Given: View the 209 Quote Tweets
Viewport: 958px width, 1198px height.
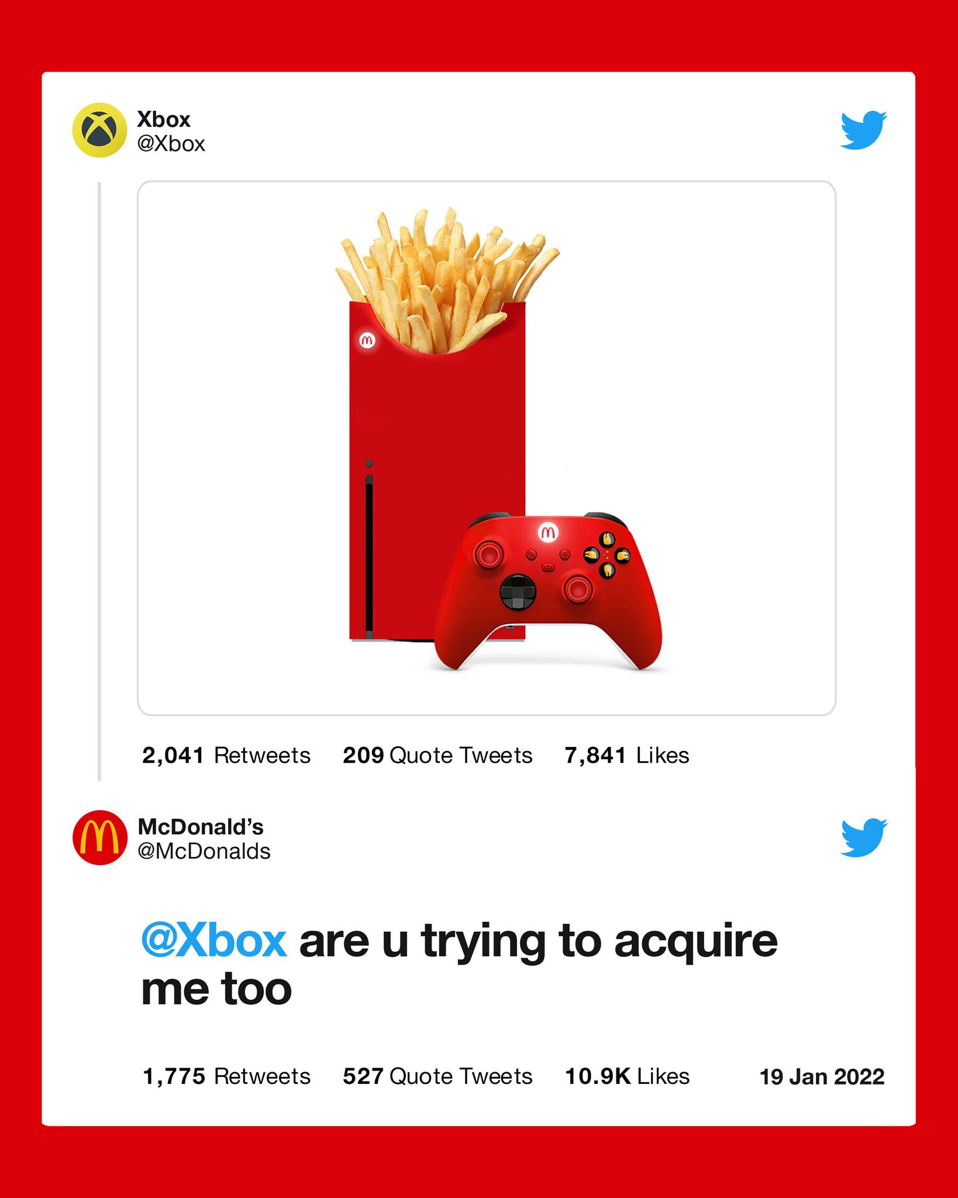Looking at the screenshot, I should [x=437, y=755].
